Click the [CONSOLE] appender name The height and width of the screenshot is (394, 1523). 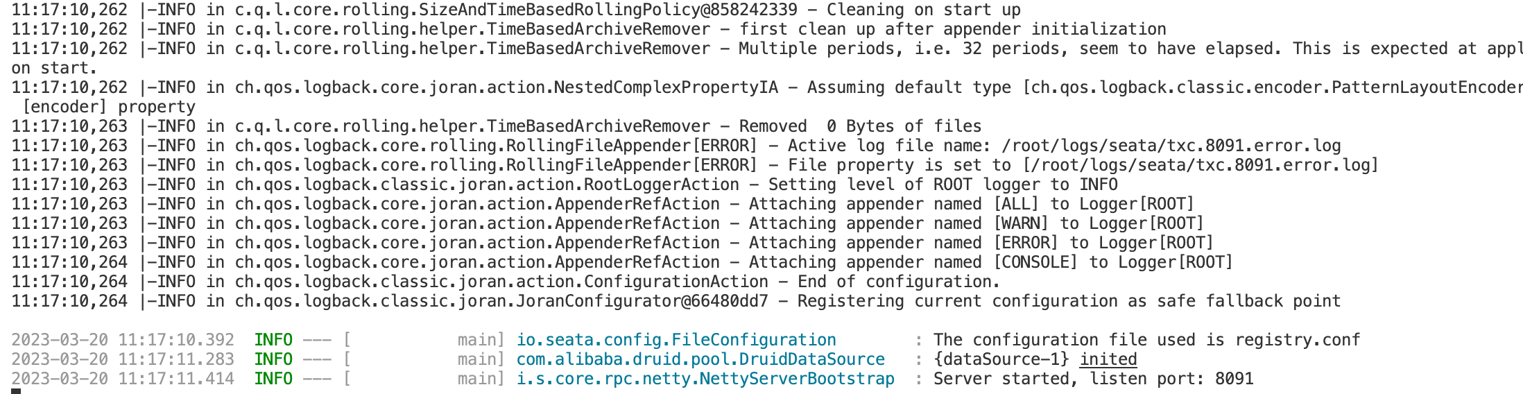tap(1035, 262)
